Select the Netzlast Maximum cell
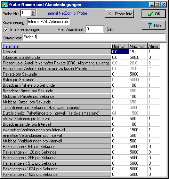The height and width of the screenshot is (179, 169). 138,52
